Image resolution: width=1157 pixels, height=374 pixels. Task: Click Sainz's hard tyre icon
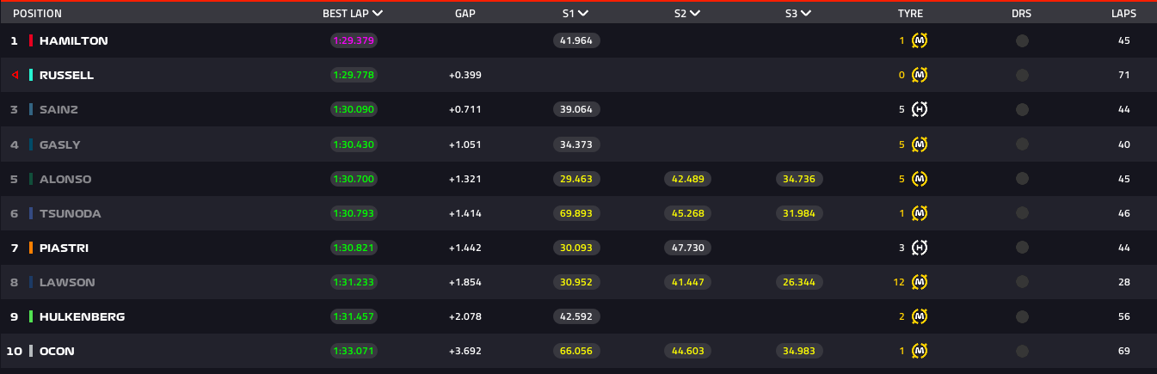[919, 109]
